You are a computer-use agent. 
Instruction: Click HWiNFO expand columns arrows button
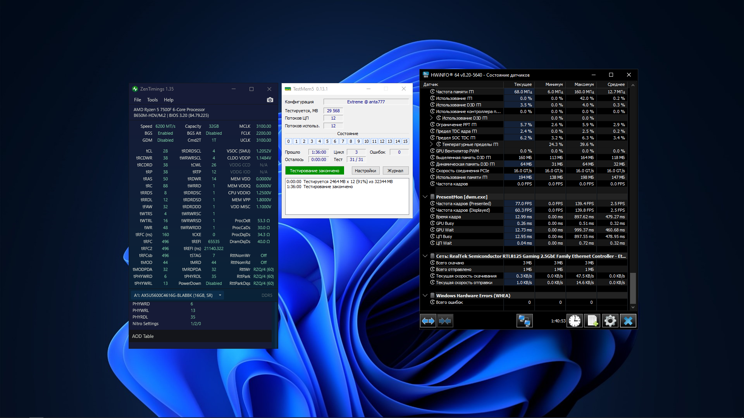(x=428, y=321)
